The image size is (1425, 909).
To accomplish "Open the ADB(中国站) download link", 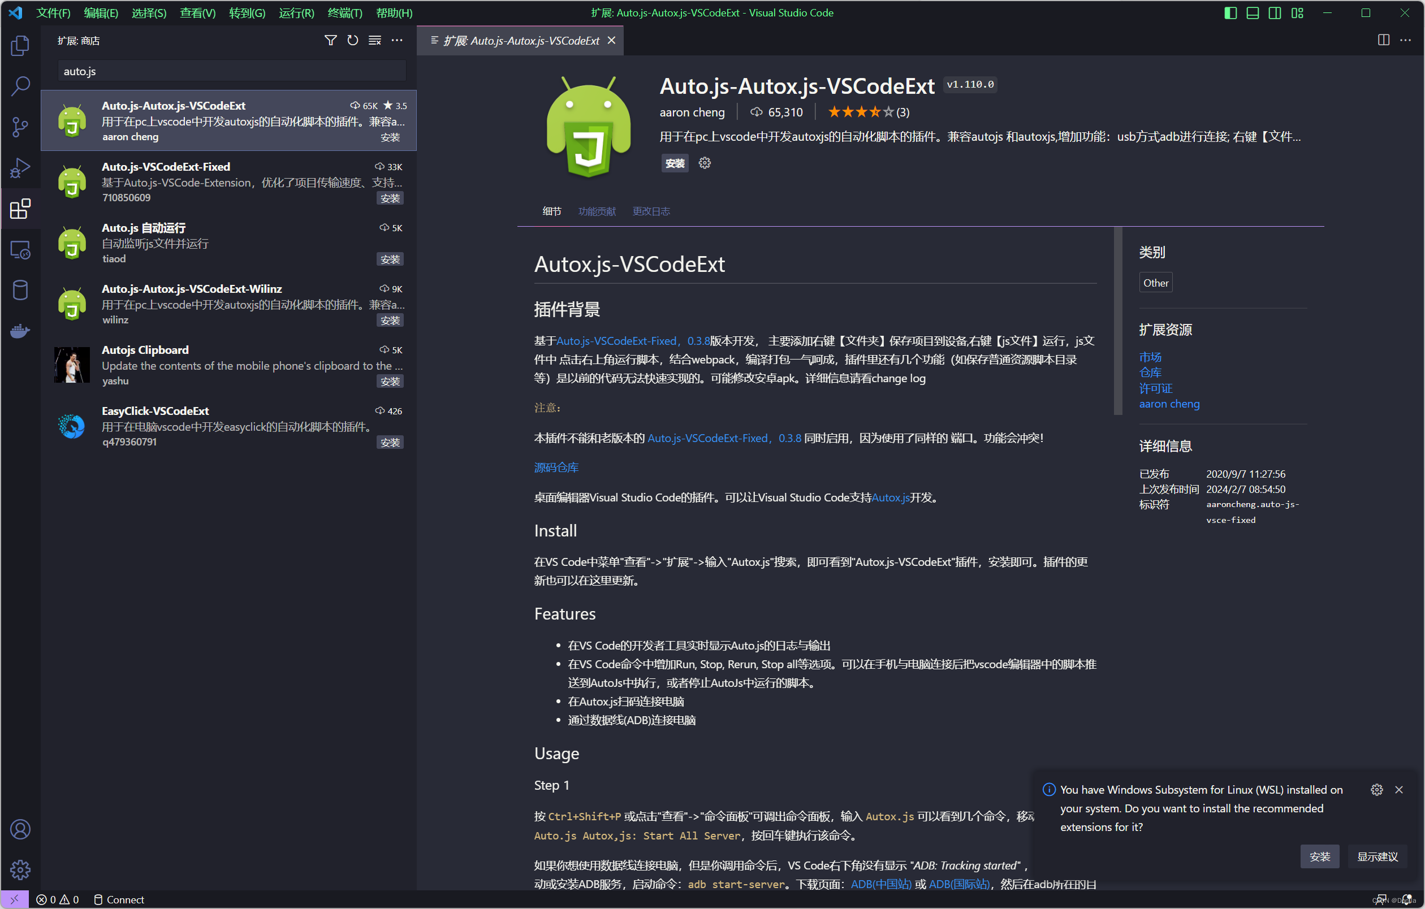I will 880,884.
